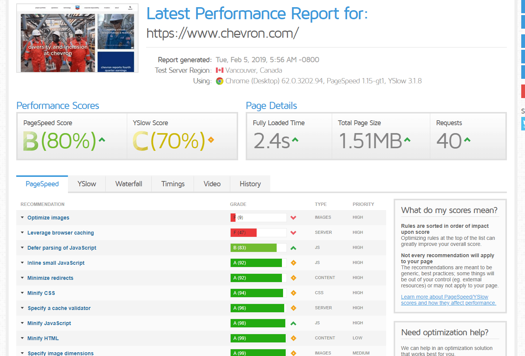This screenshot has width=525, height=356.
Task: Click red down arrow for Optimize images
Action: coord(293,218)
